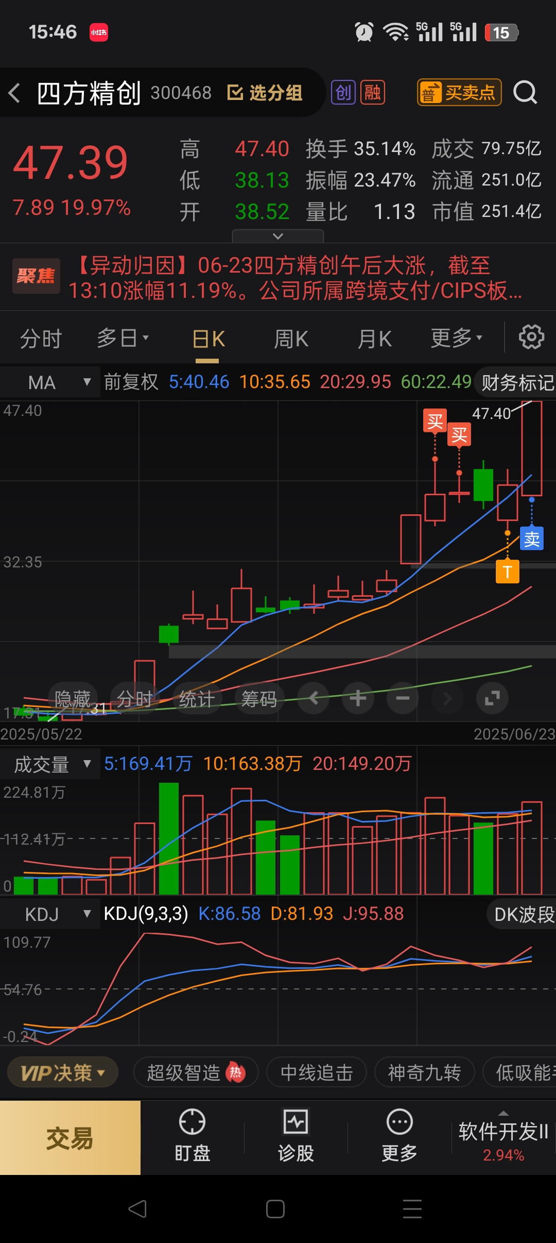Tap the Android recents navigation button
Screen dimensions: 556x1243
point(412,1209)
